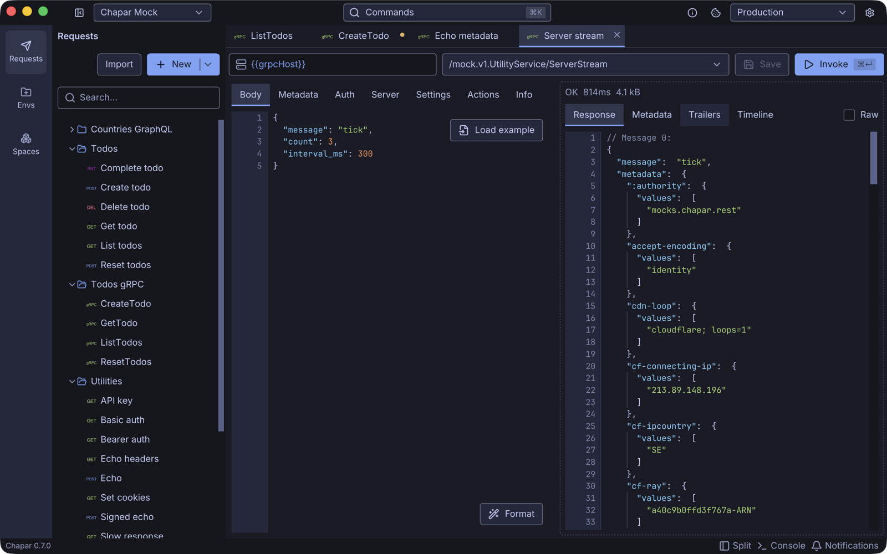
Task: Select the Set cookies request
Action: [x=125, y=497]
